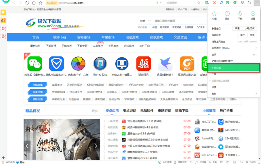This screenshot has width=261, height=164.
Task: Choose 普通 new window option
Action: (237, 28)
